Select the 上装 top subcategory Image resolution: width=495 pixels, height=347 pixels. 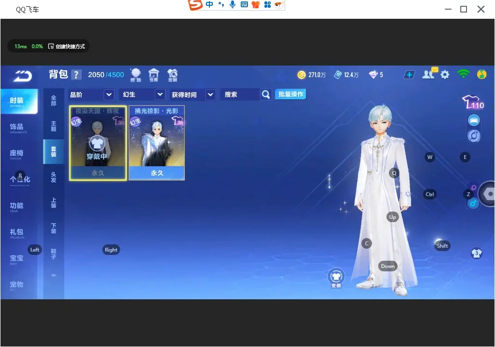54,203
